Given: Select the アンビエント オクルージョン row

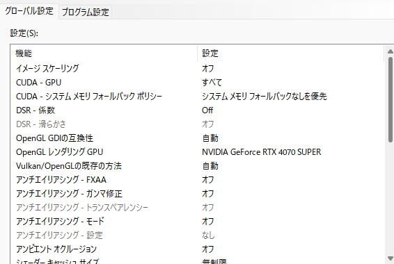Looking at the screenshot, I should tap(197, 249).
